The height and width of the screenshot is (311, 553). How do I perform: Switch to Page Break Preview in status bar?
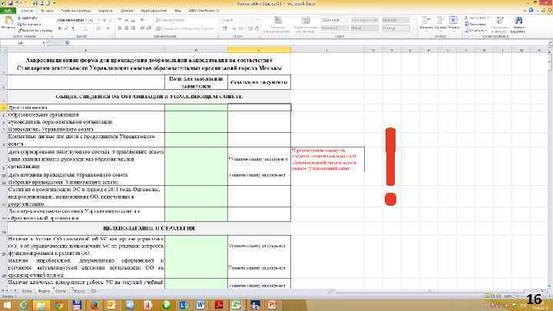pos(498,296)
